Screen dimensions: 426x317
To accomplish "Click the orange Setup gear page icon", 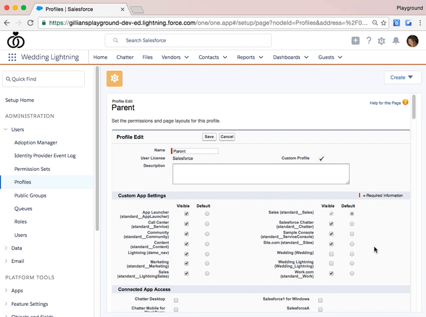I will tap(114, 79).
